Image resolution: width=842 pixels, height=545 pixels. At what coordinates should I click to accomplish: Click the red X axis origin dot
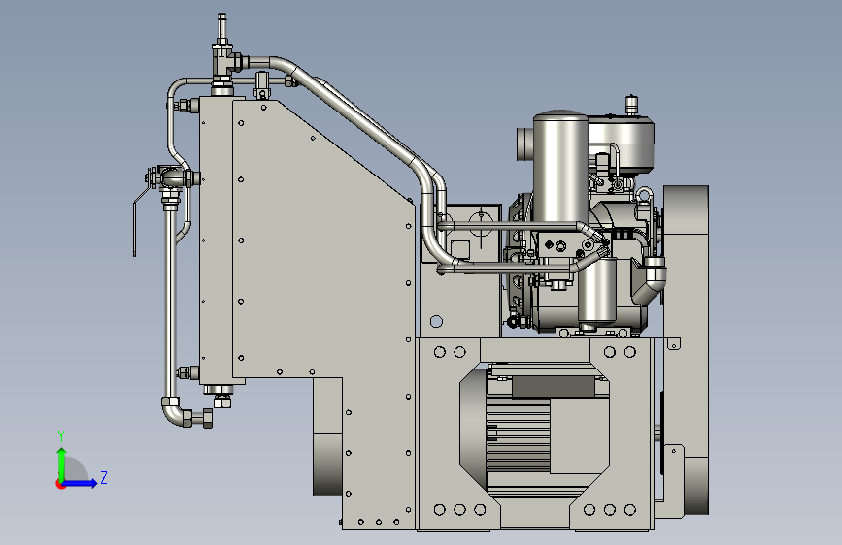(x=60, y=484)
